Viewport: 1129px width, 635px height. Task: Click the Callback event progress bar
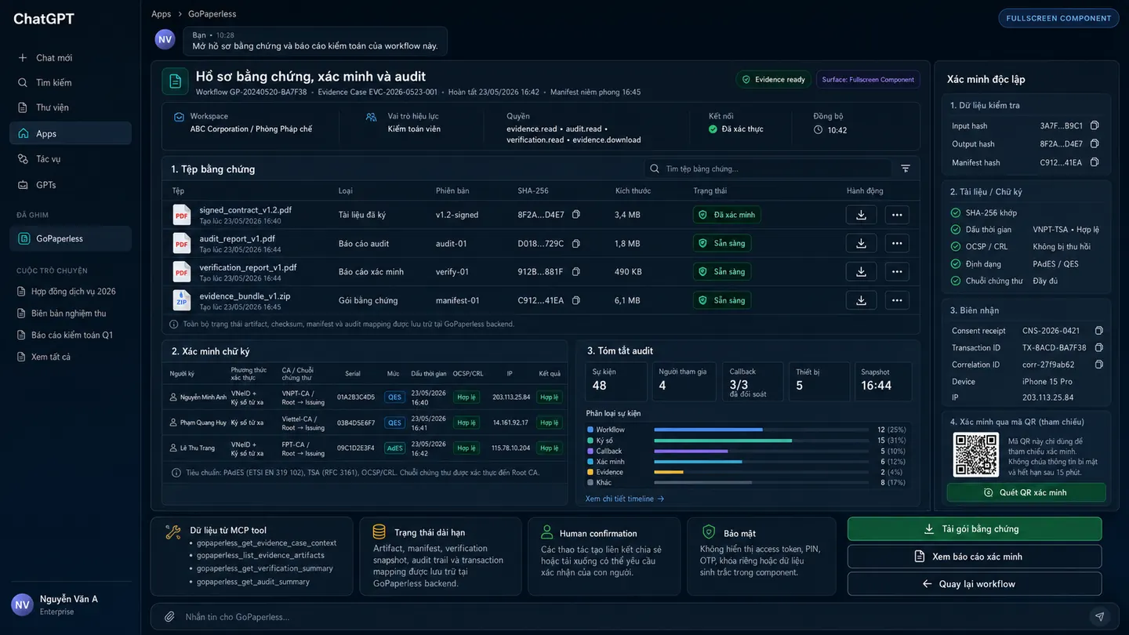(761, 451)
